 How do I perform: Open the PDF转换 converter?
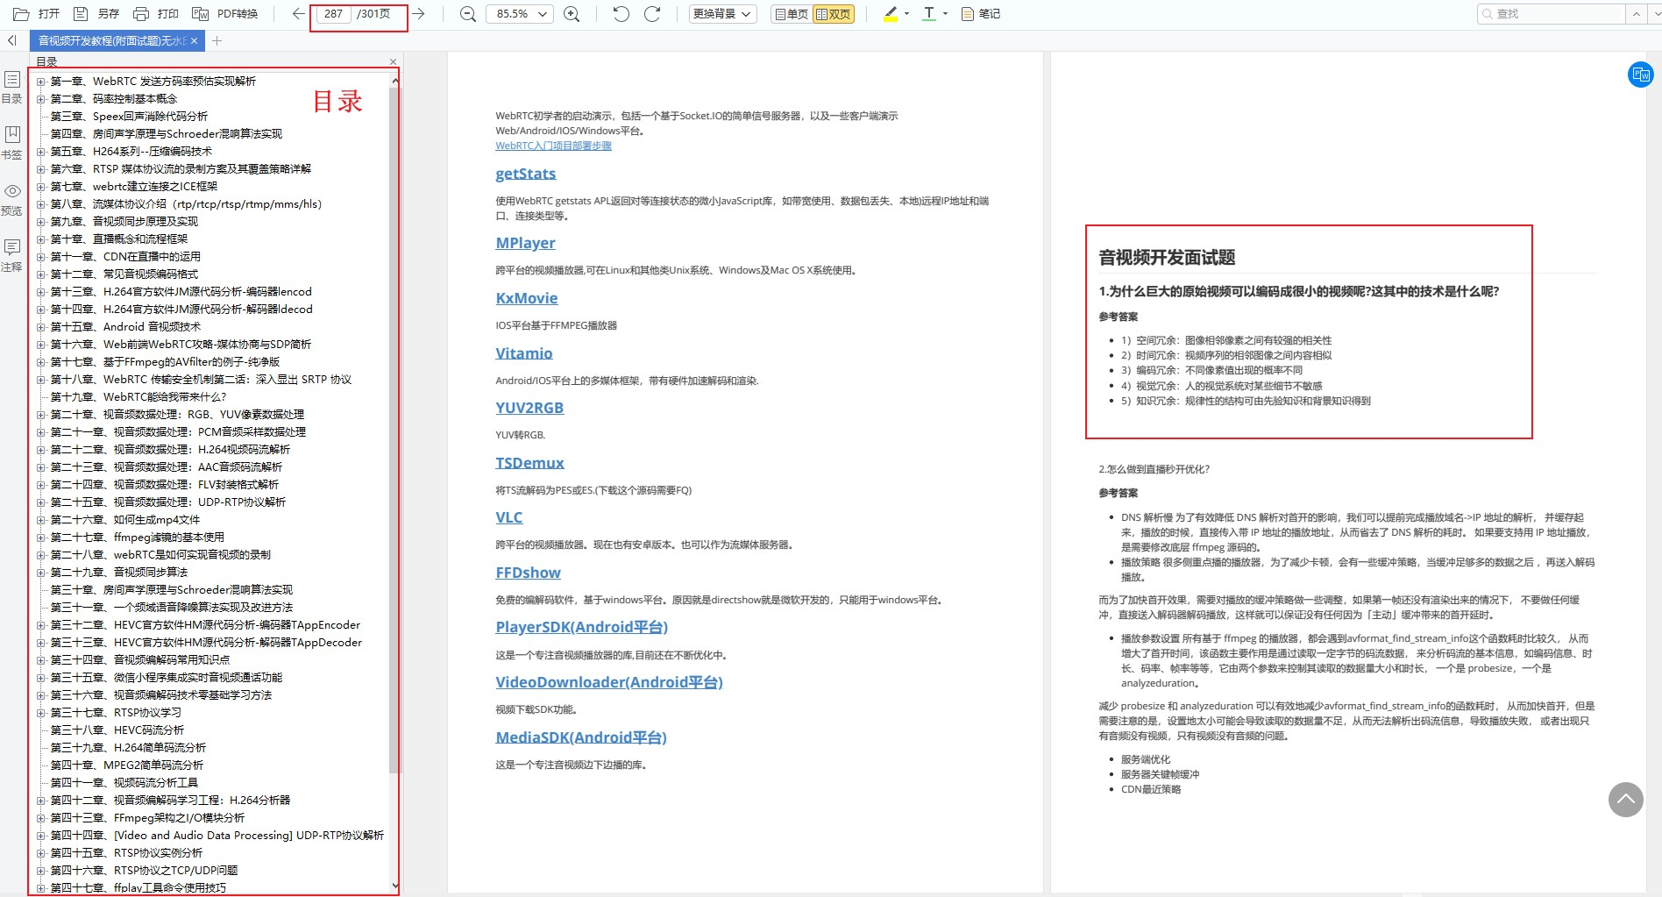click(224, 14)
